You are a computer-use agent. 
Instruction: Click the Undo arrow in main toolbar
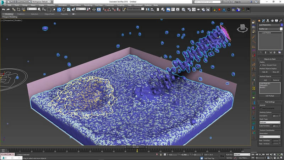4,10
